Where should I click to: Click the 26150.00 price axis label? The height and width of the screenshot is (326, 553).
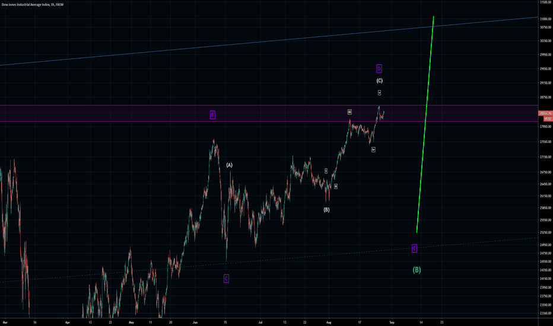pos(545,196)
